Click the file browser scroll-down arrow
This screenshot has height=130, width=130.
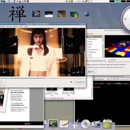click(92, 96)
